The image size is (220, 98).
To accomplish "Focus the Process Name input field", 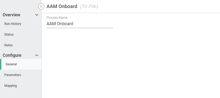I will (80, 24).
